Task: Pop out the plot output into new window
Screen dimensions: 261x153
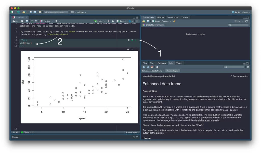Action: 128,49
